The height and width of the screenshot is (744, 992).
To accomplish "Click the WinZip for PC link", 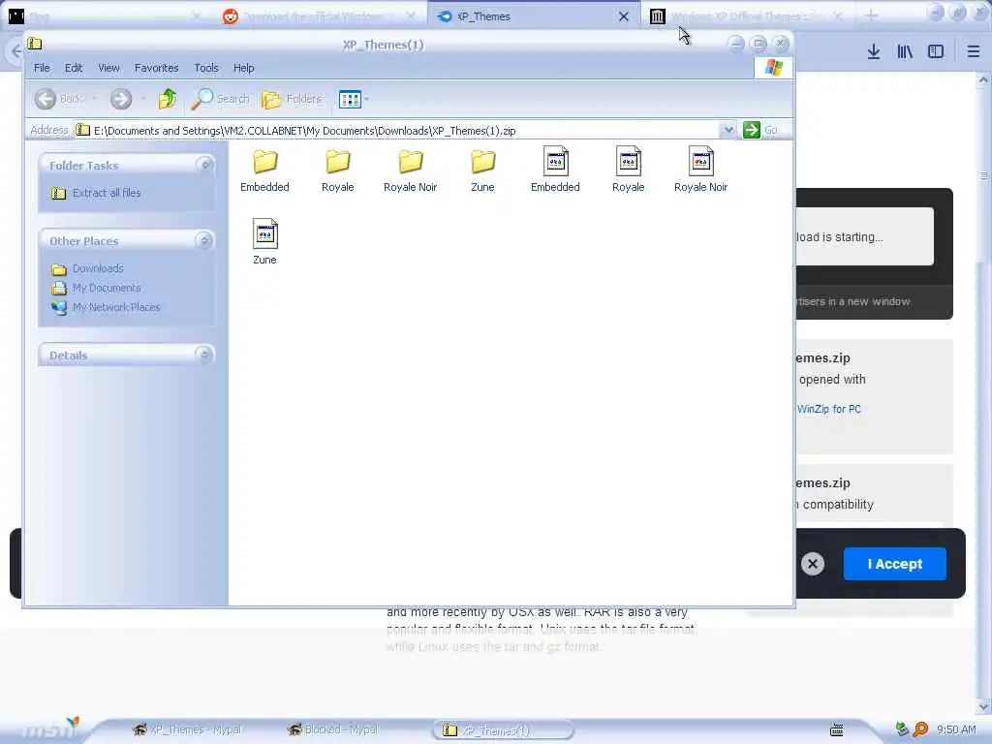I will click(829, 410).
